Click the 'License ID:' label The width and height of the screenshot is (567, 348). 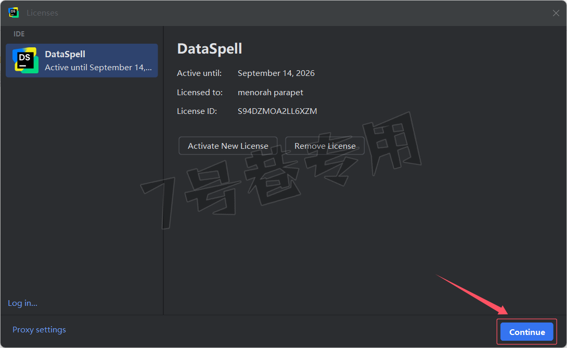tap(197, 111)
